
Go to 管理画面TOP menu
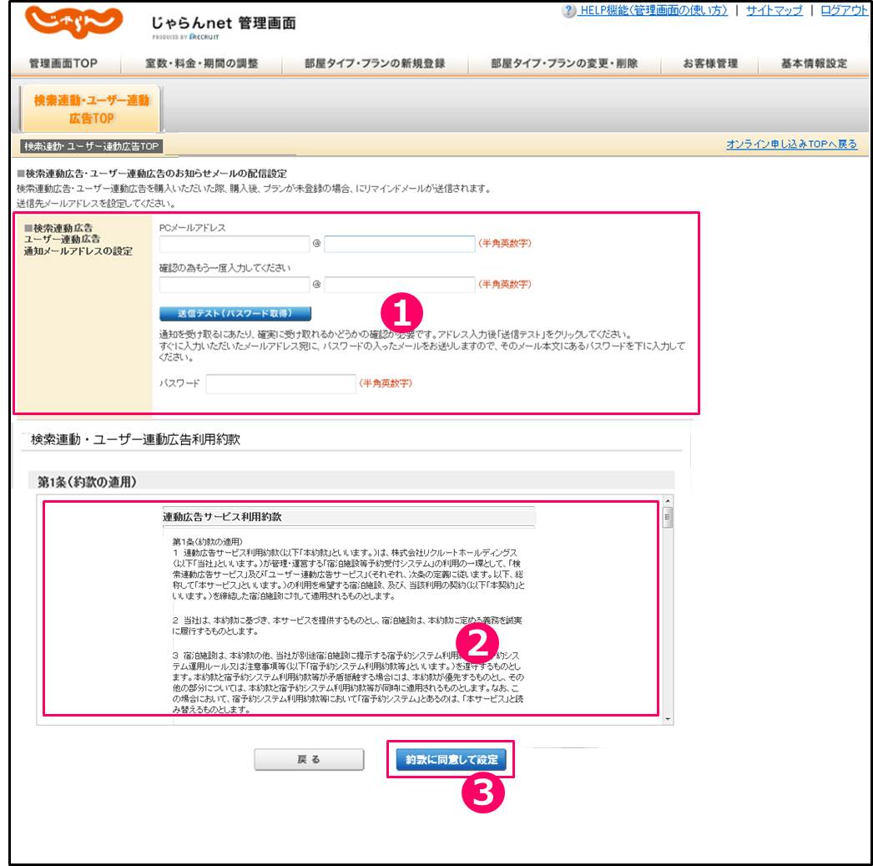63,64
